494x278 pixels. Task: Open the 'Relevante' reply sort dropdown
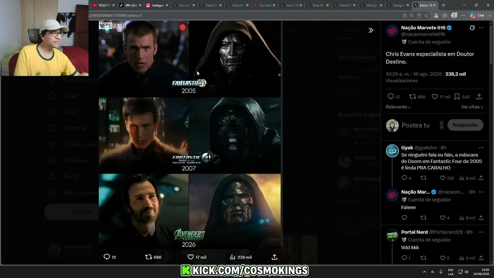click(398, 107)
